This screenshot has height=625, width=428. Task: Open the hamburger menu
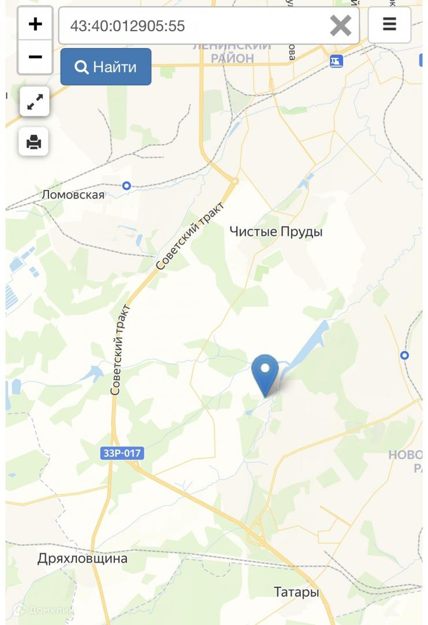(389, 24)
